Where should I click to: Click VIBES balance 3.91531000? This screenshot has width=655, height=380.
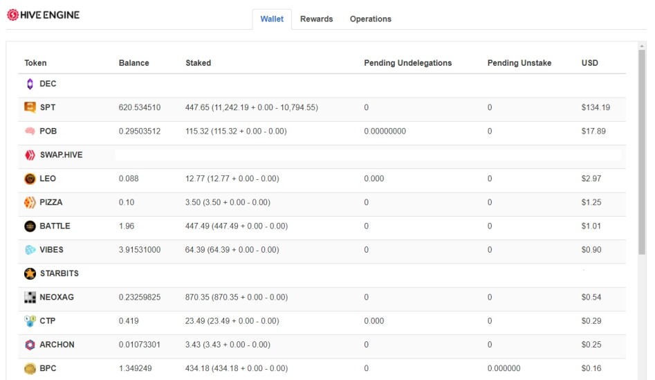[140, 250]
